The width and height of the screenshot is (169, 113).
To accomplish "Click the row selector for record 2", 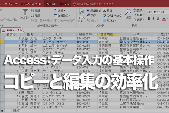I will pos(2,42).
